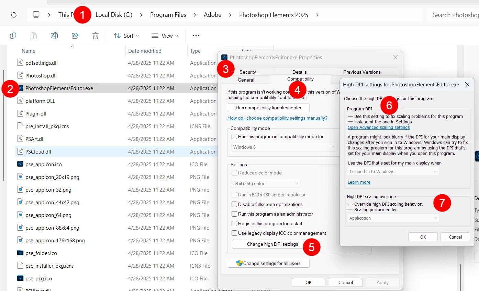Screen dimensions: 479x291
Task: Check Override high DPI scaling behavior
Action: click(350, 207)
